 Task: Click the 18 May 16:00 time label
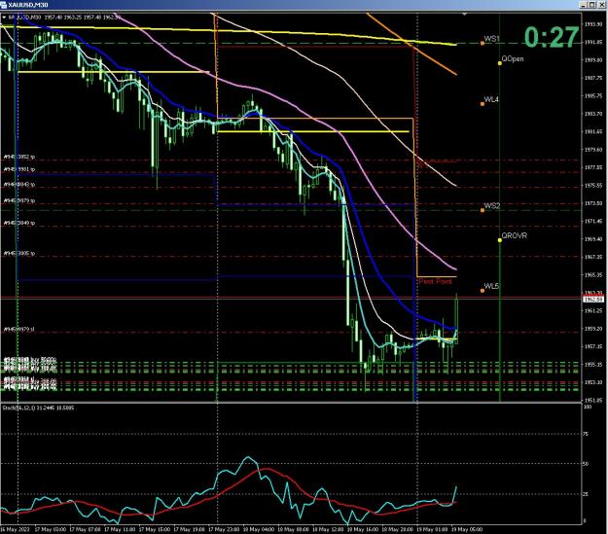point(363,529)
